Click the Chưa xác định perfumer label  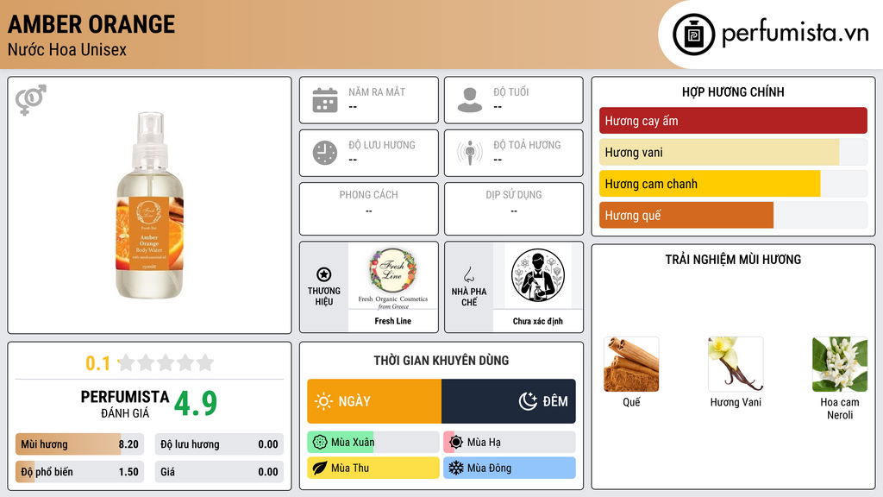click(538, 321)
